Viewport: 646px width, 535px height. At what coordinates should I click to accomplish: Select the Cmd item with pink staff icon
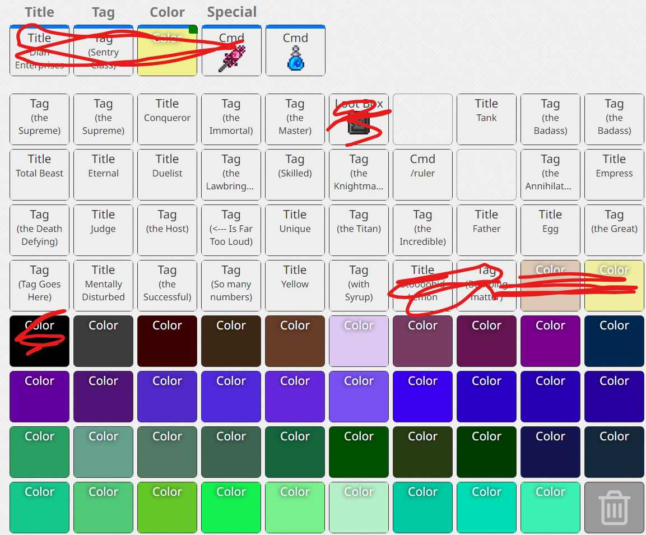[x=231, y=50]
